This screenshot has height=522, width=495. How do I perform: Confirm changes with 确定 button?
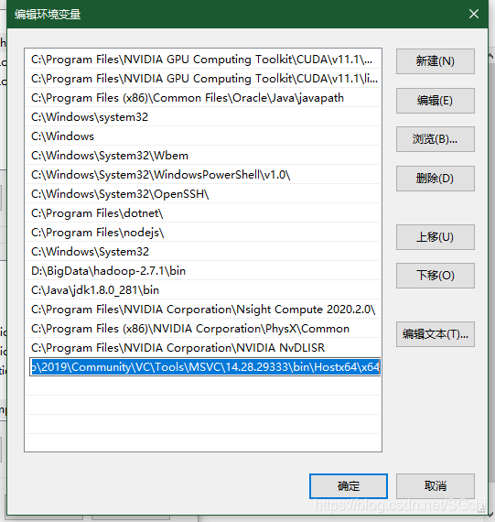(349, 486)
